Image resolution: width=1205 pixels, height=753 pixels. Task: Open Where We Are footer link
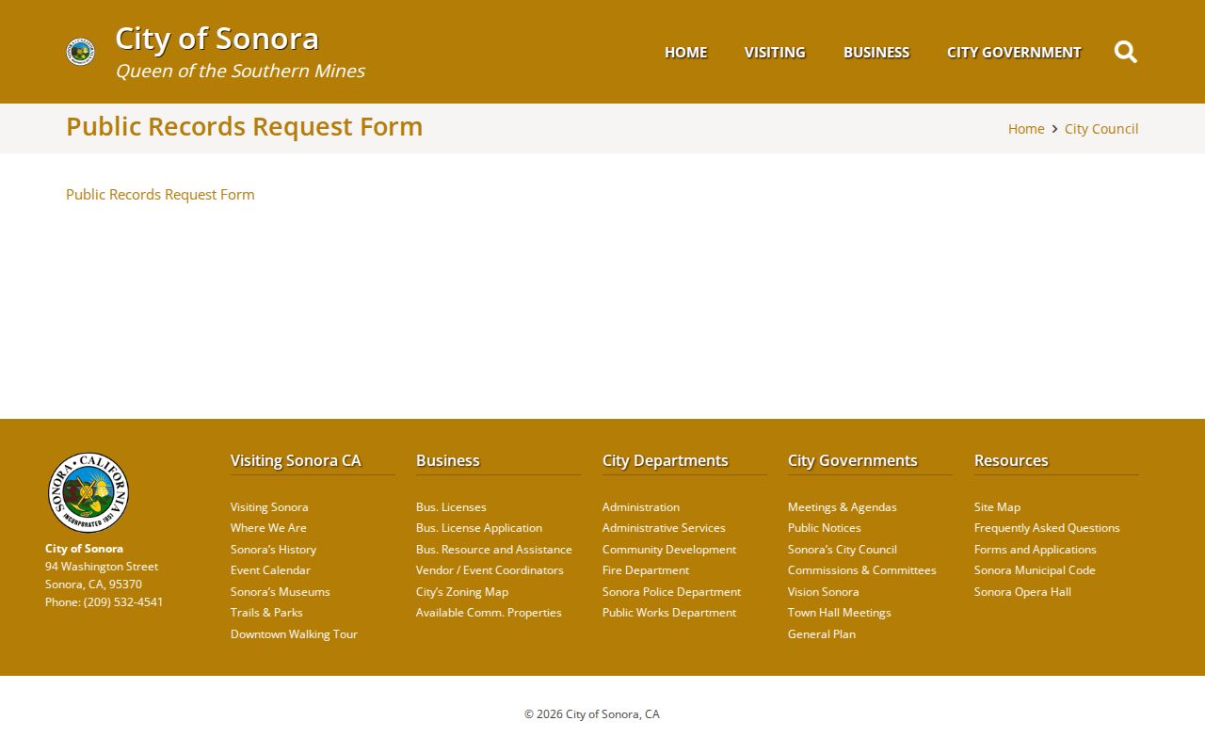[268, 528]
